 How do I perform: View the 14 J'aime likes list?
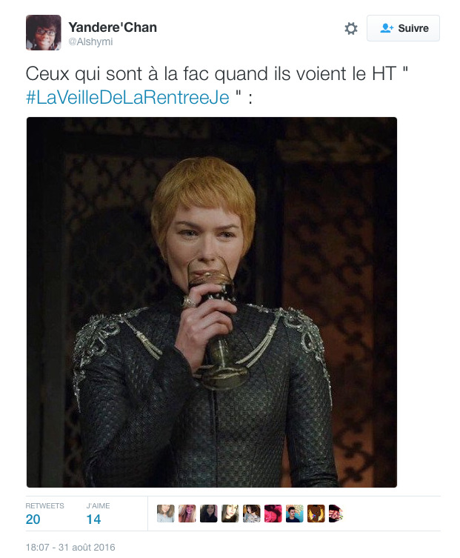pyautogui.click(x=98, y=514)
